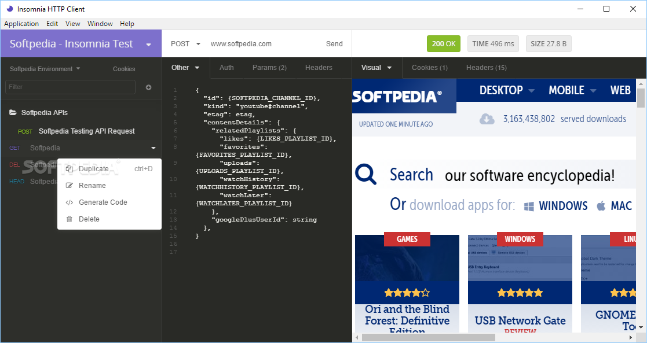Select the Softpedia APIs folder
The height and width of the screenshot is (343, 647).
[81, 113]
